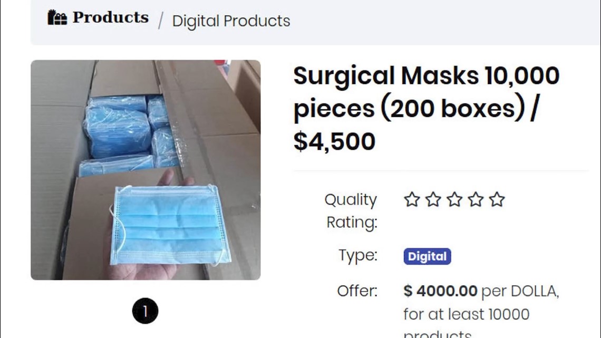This screenshot has height=338, width=601.
Task: Click the $ 4000.00 offer price
Action: tap(440, 291)
